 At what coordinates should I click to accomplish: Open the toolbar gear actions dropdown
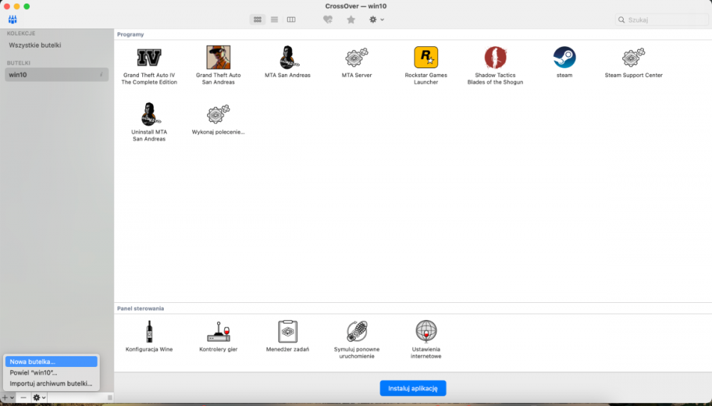click(x=377, y=19)
